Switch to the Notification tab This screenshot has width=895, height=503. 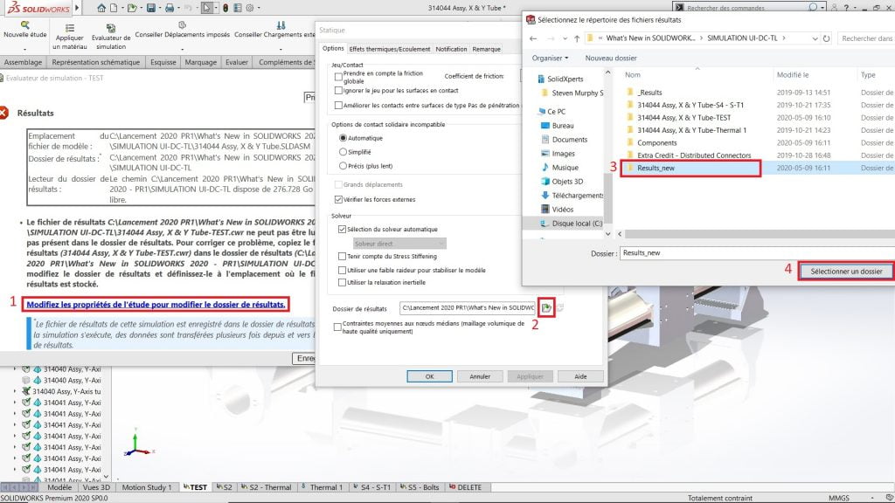tap(451, 49)
